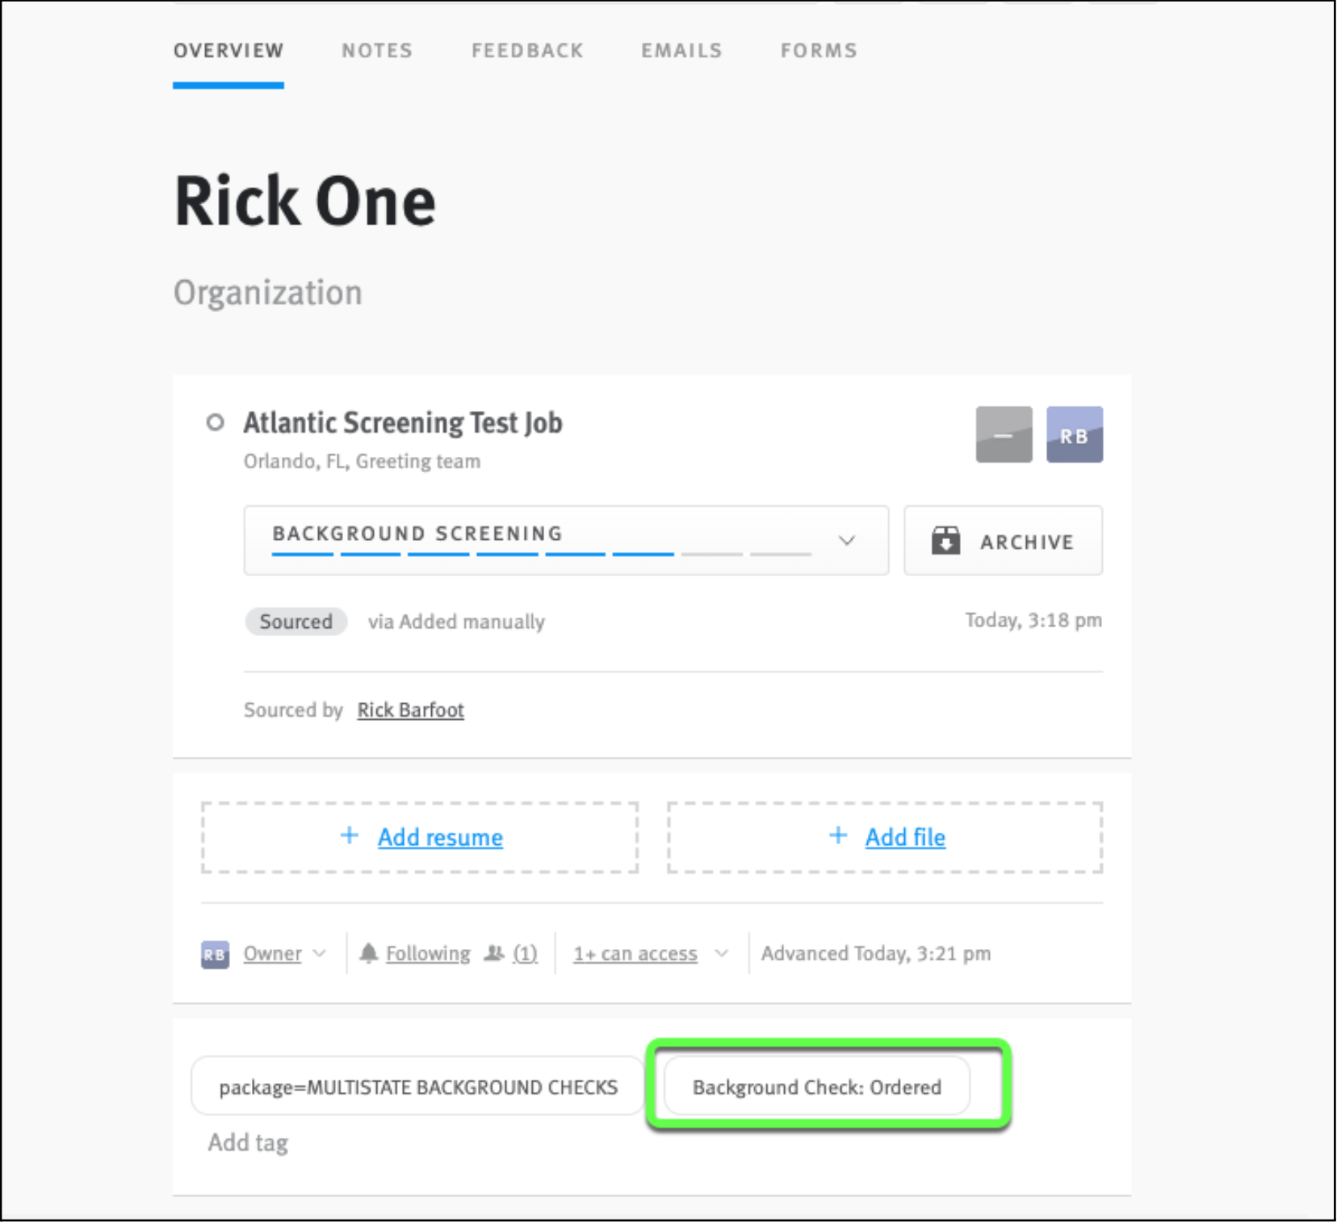Switch to the Notes tab
Image resolution: width=1337 pixels, height=1222 pixels.
(x=377, y=50)
